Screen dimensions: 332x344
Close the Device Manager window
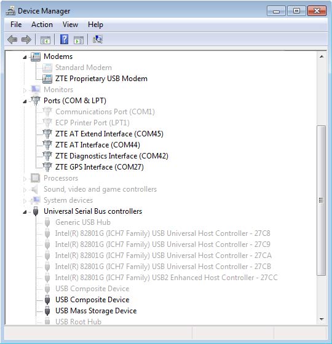click(x=317, y=11)
